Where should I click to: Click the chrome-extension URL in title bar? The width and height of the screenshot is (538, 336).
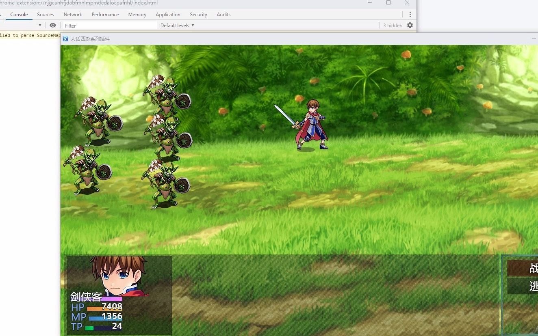79,3
